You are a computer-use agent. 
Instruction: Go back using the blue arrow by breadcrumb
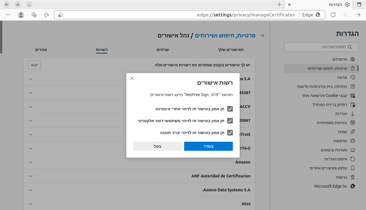point(262,36)
